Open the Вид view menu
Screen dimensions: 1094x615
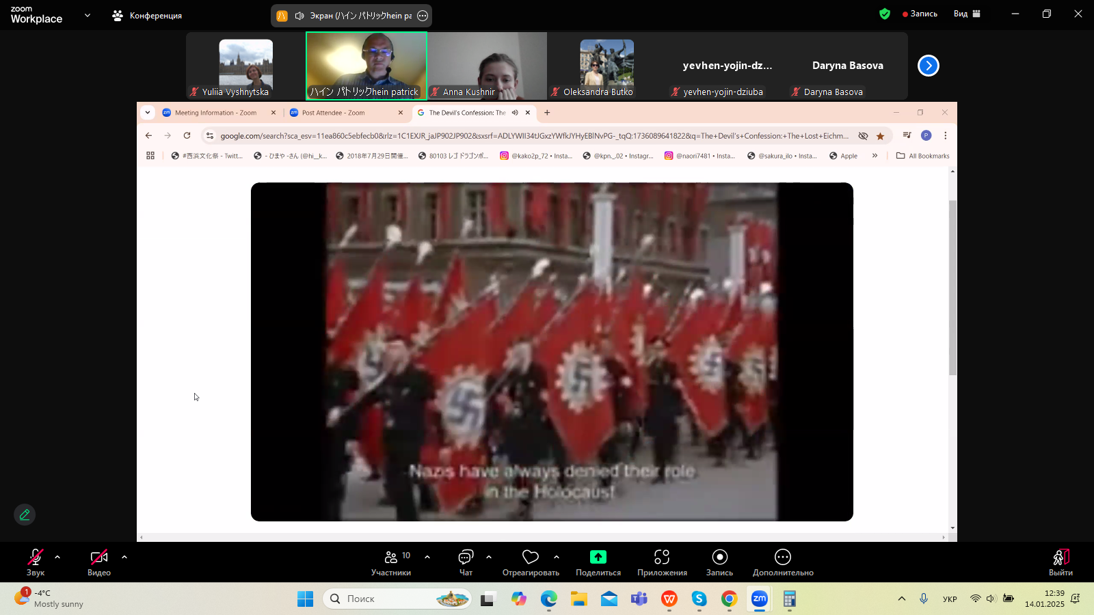tap(967, 14)
